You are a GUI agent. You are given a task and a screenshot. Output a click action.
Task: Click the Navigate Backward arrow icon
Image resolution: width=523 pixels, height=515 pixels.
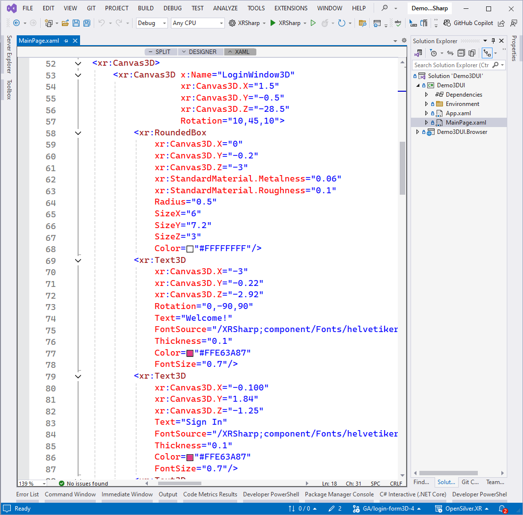[16, 23]
